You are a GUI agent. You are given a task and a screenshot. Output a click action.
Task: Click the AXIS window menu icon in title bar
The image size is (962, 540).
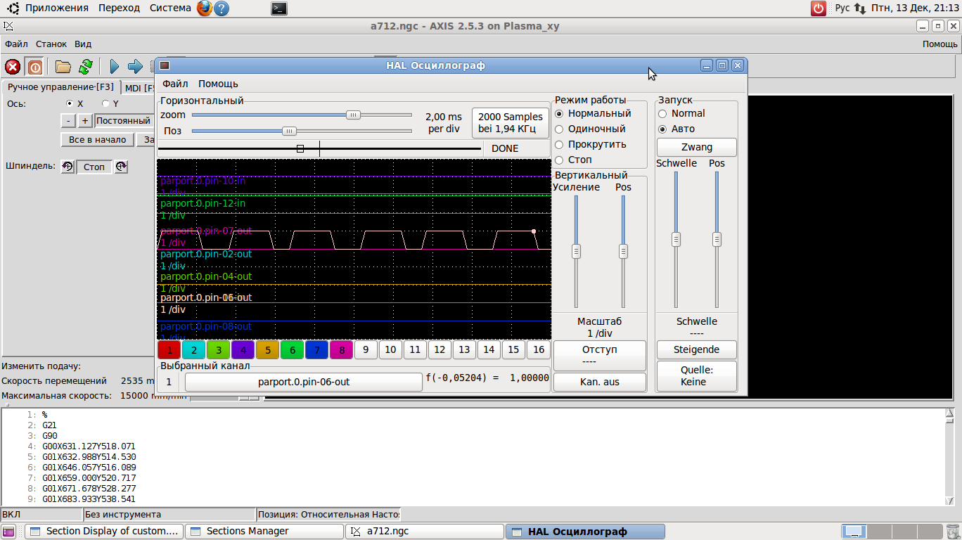click(x=8, y=26)
